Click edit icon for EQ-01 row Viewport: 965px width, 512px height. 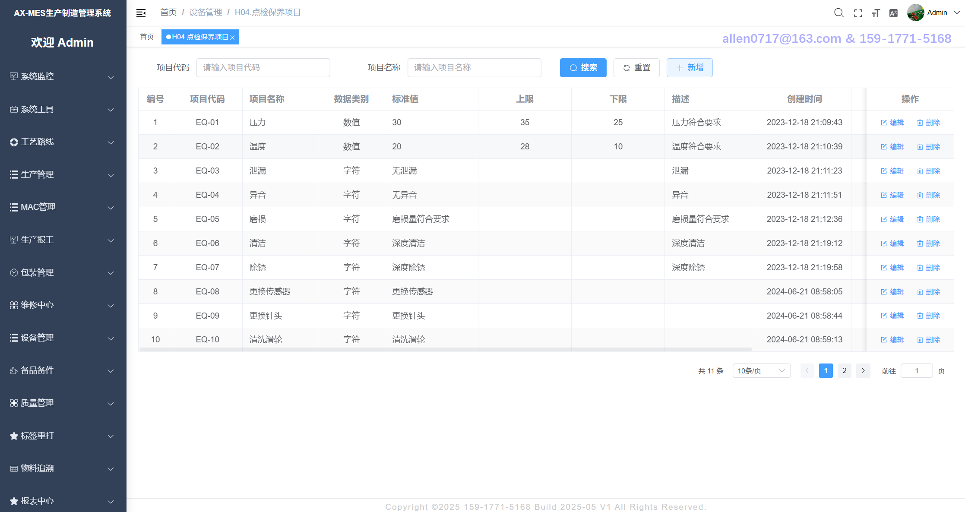click(x=883, y=123)
